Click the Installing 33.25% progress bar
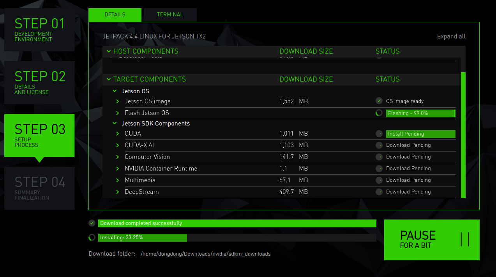The width and height of the screenshot is (496, 277). (x=237, y=237)
